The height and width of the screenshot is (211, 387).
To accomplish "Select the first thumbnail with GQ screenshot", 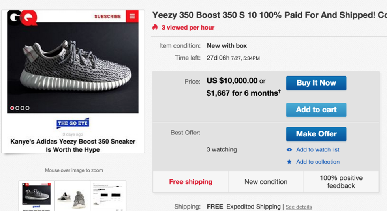I will [x=36, y=195].
